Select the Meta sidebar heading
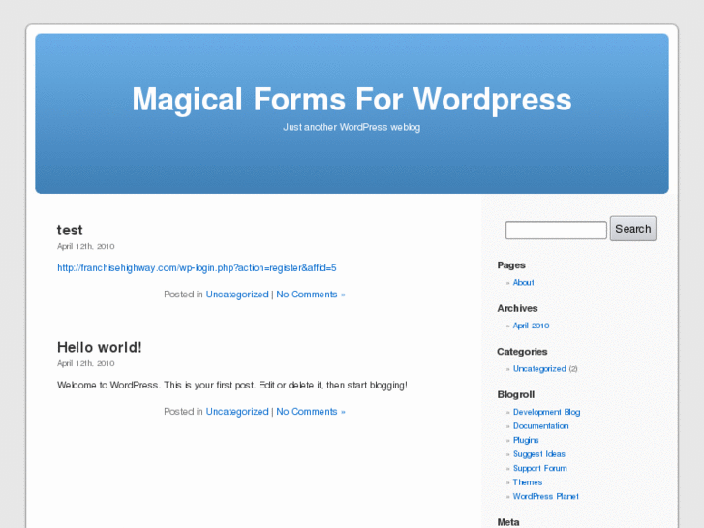Image resolution: width=704 pixels, height=528 pixels. coord(508,522)
